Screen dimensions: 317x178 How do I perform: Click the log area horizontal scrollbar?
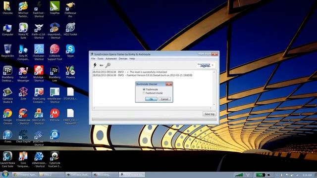pos(152,108)
